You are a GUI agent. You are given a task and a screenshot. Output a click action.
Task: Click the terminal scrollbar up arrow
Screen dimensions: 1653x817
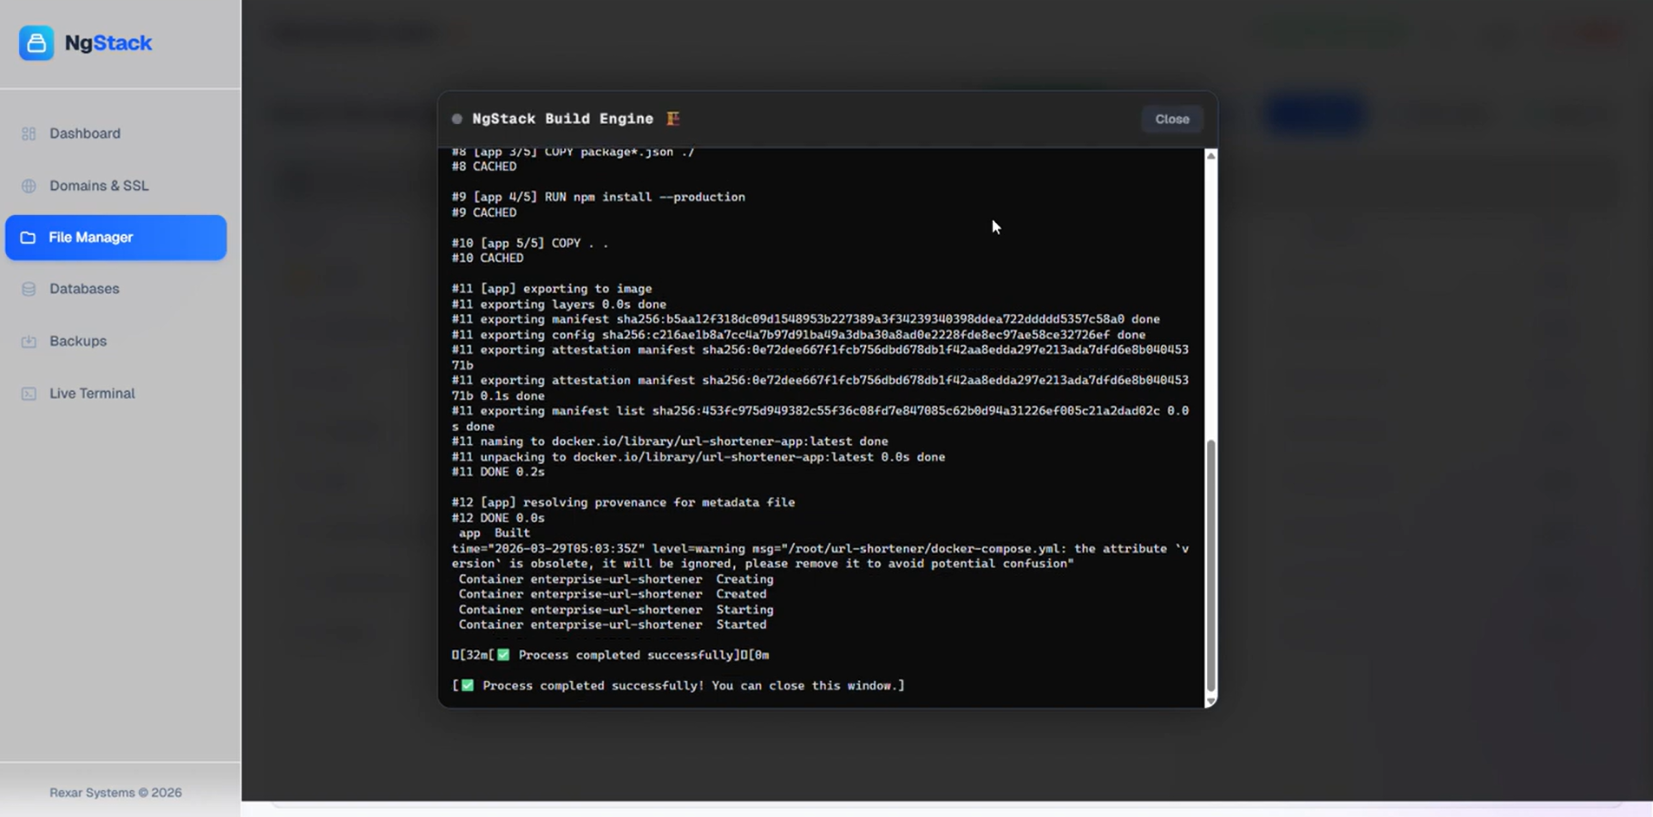1210,156
